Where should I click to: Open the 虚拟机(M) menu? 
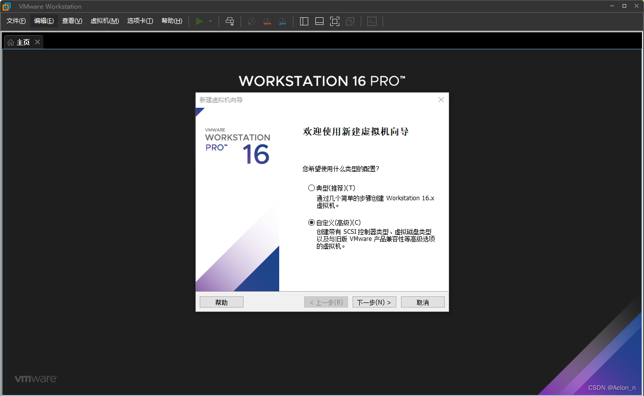(x=104, y=21)
